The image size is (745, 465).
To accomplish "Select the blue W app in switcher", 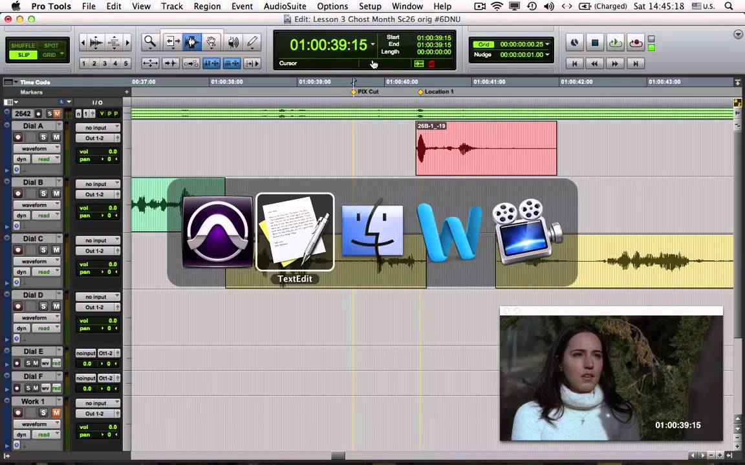I will point(449,232).
